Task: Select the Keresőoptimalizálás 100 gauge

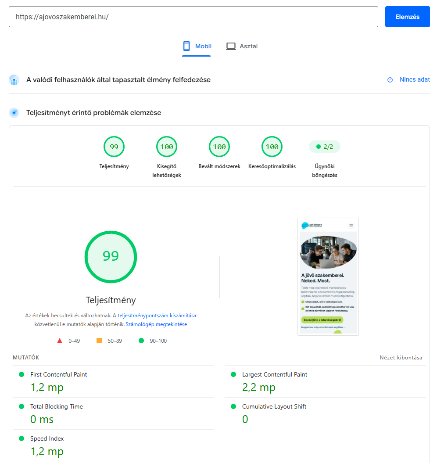Action: pos(272,147)
